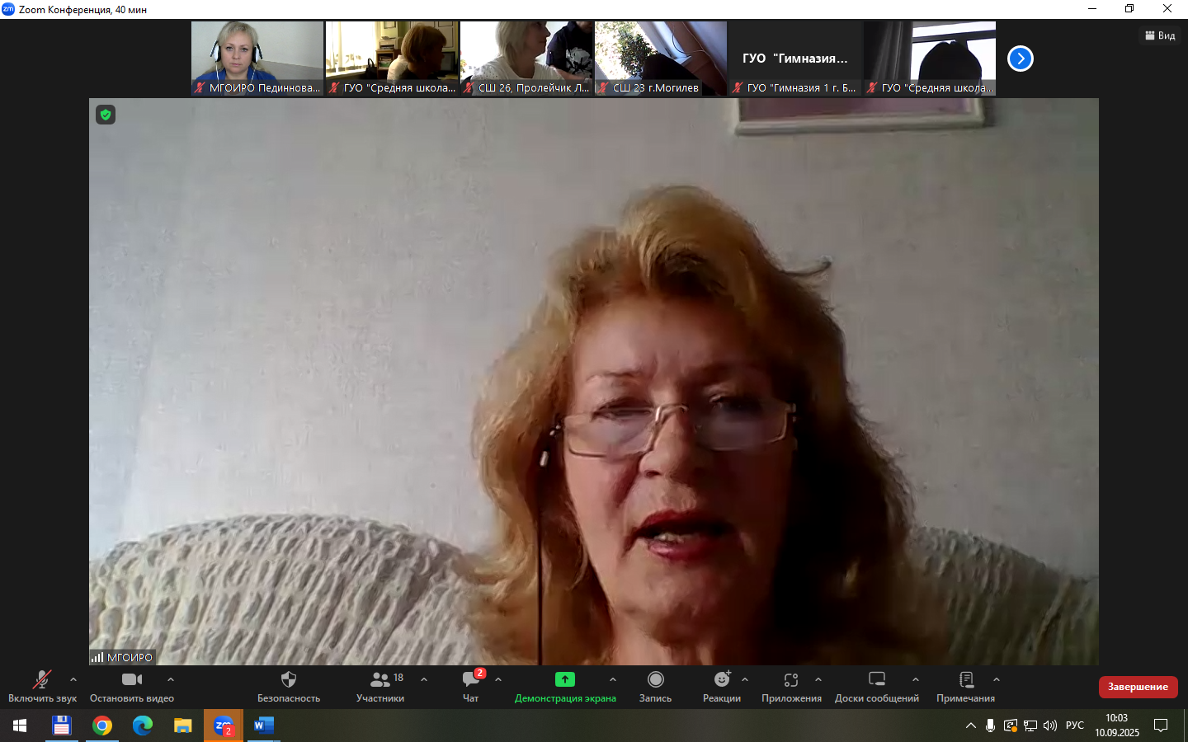Unmute microphone with Включить звук button

click(x=41, y=686)
